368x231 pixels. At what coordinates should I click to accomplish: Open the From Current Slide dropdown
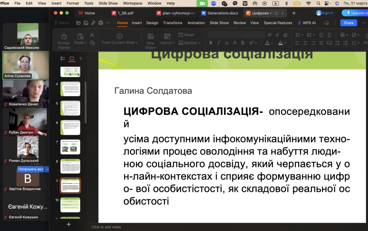(119, 43)
